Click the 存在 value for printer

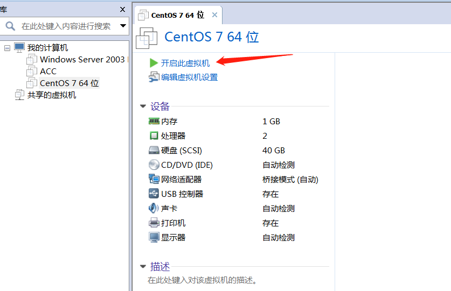270,223
